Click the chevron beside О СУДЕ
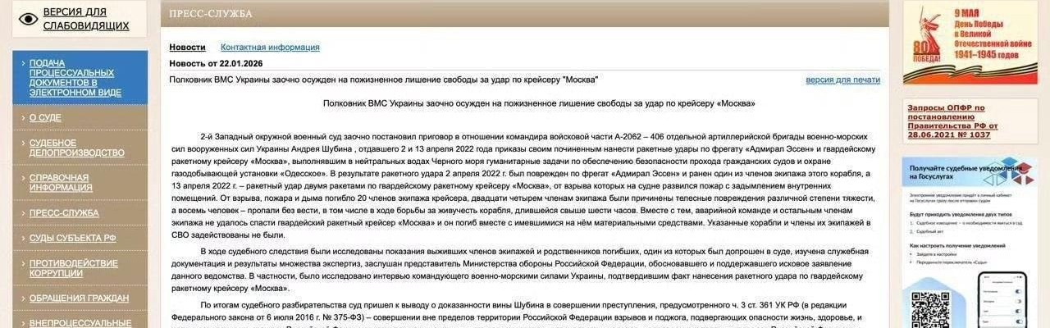The height and width of the screenshot is (328, 1050). pos(21,118)
